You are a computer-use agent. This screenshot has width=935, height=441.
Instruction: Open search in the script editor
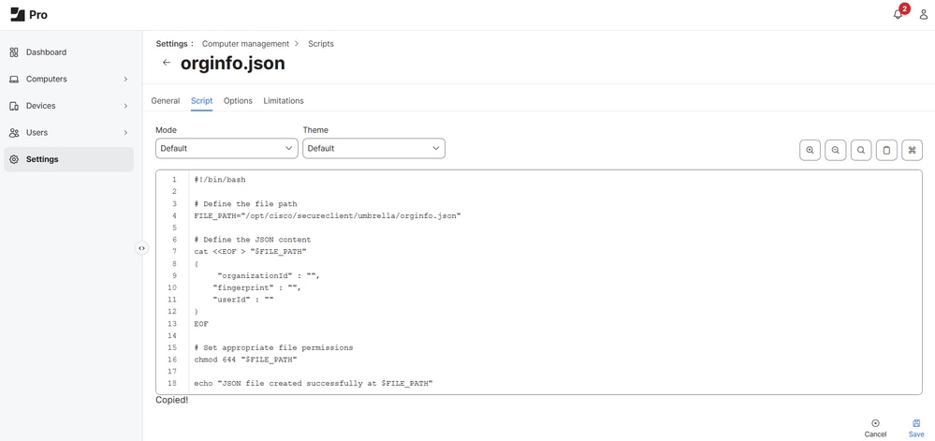(x=861, y=150)
